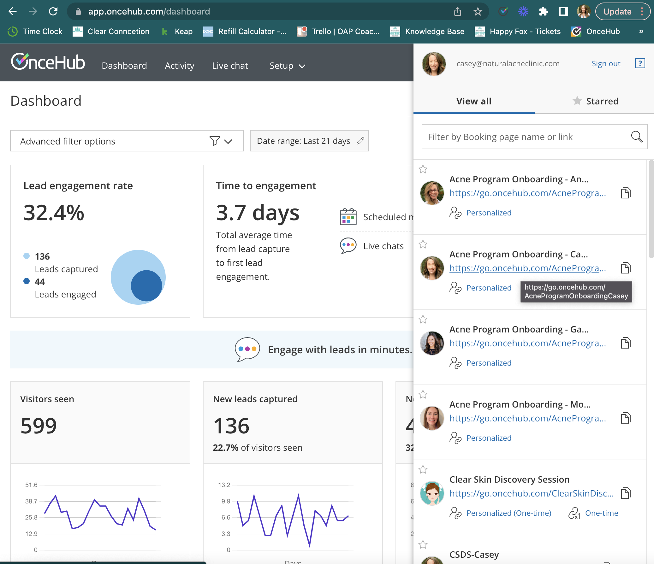Click the checkmark extension icon in toolbar

tap(503, 12)
